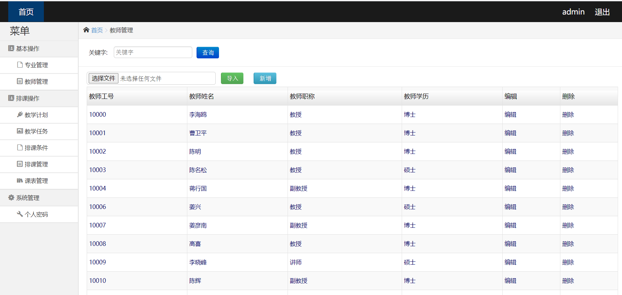Viewport: 622px width, 295px height.
Task: Open 专业管理 menu item
Action: (39, 65)
